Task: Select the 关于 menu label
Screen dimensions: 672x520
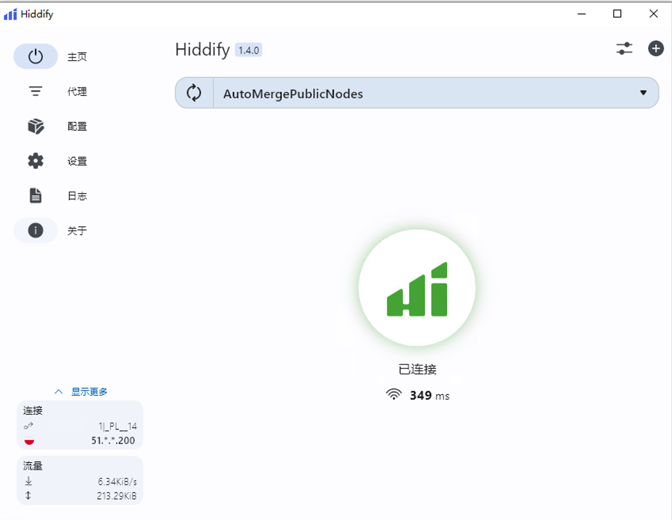Action: point(77,231)
